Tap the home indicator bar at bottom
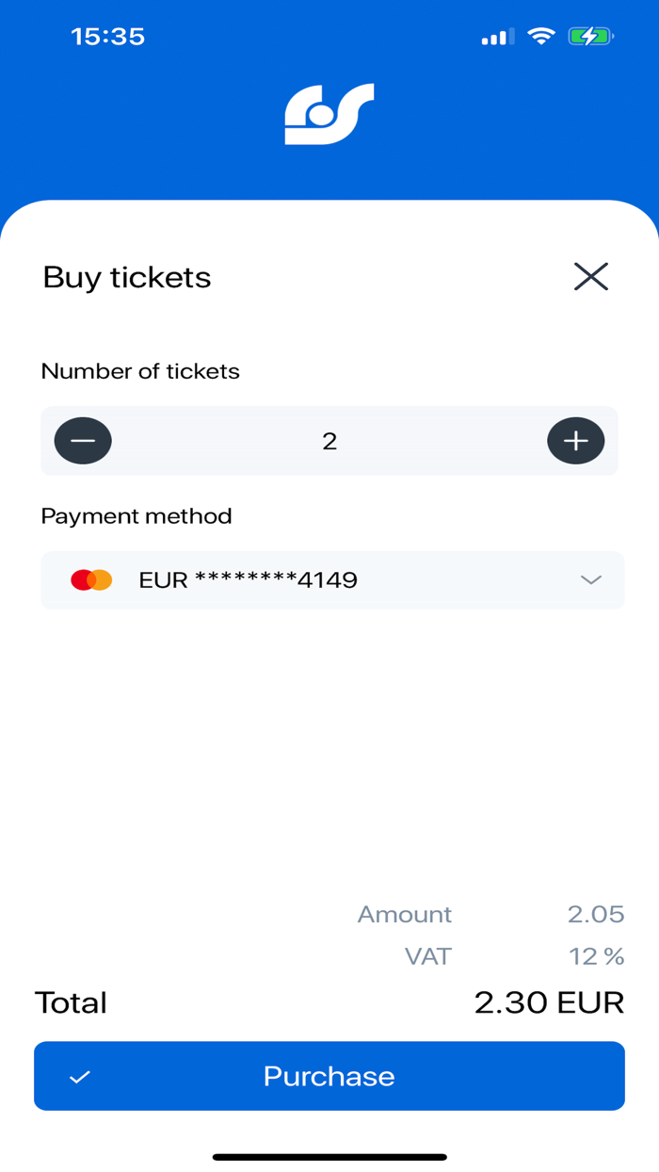 [329, 1156]
